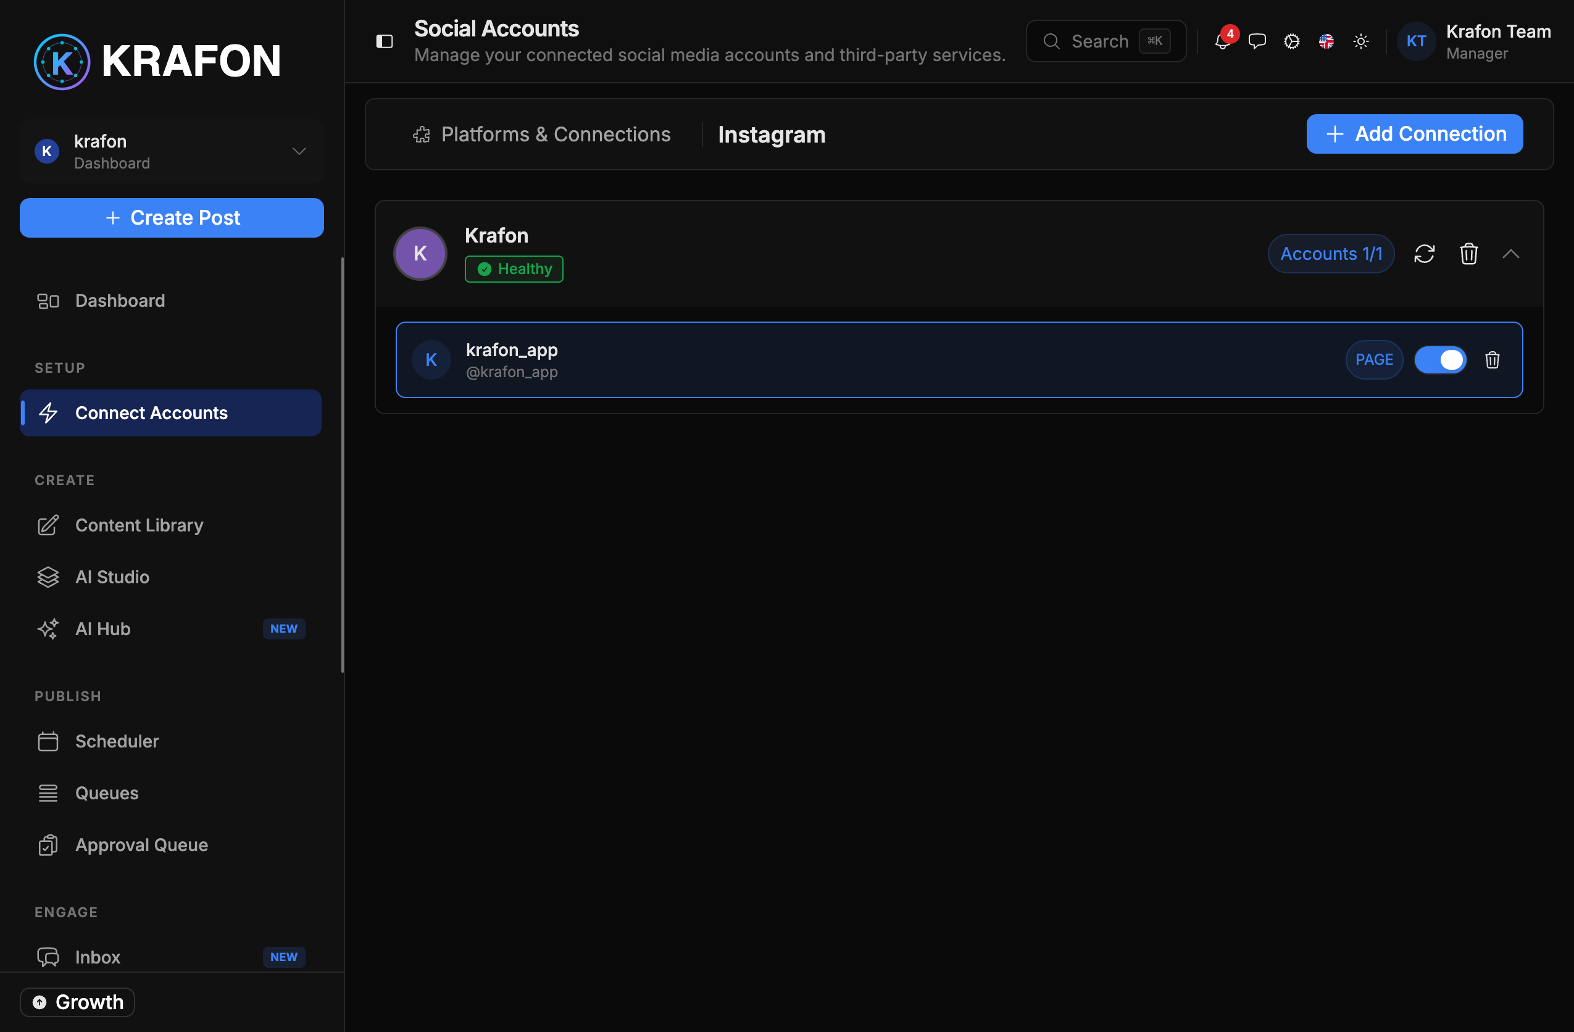Viewport: 1574px width, 1032px height.
Task: Open AI Hub
Action: point(170,629)
